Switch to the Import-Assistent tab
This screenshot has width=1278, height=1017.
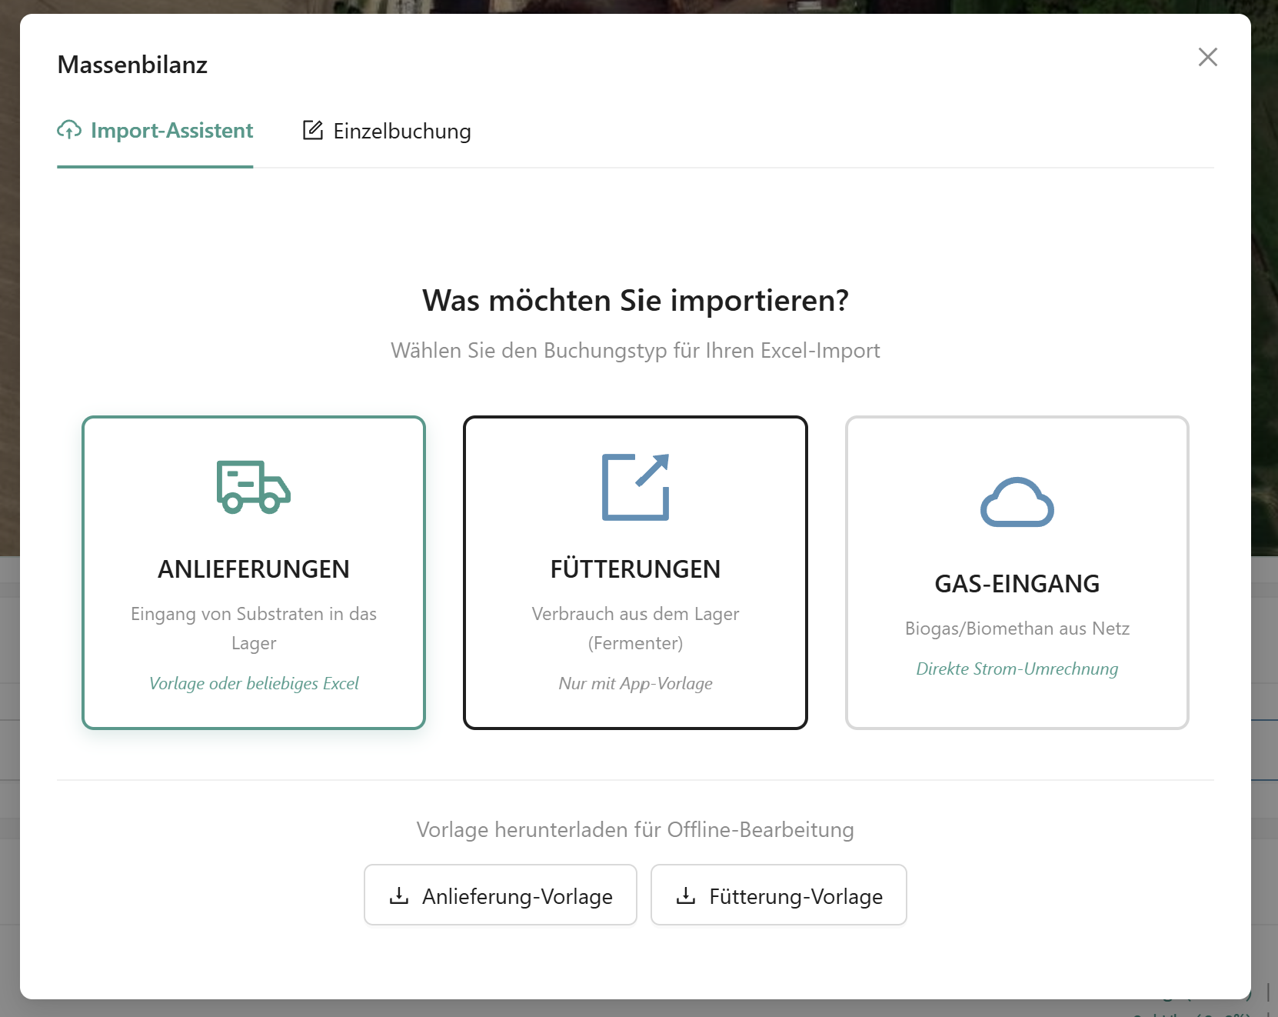[171, 131]
